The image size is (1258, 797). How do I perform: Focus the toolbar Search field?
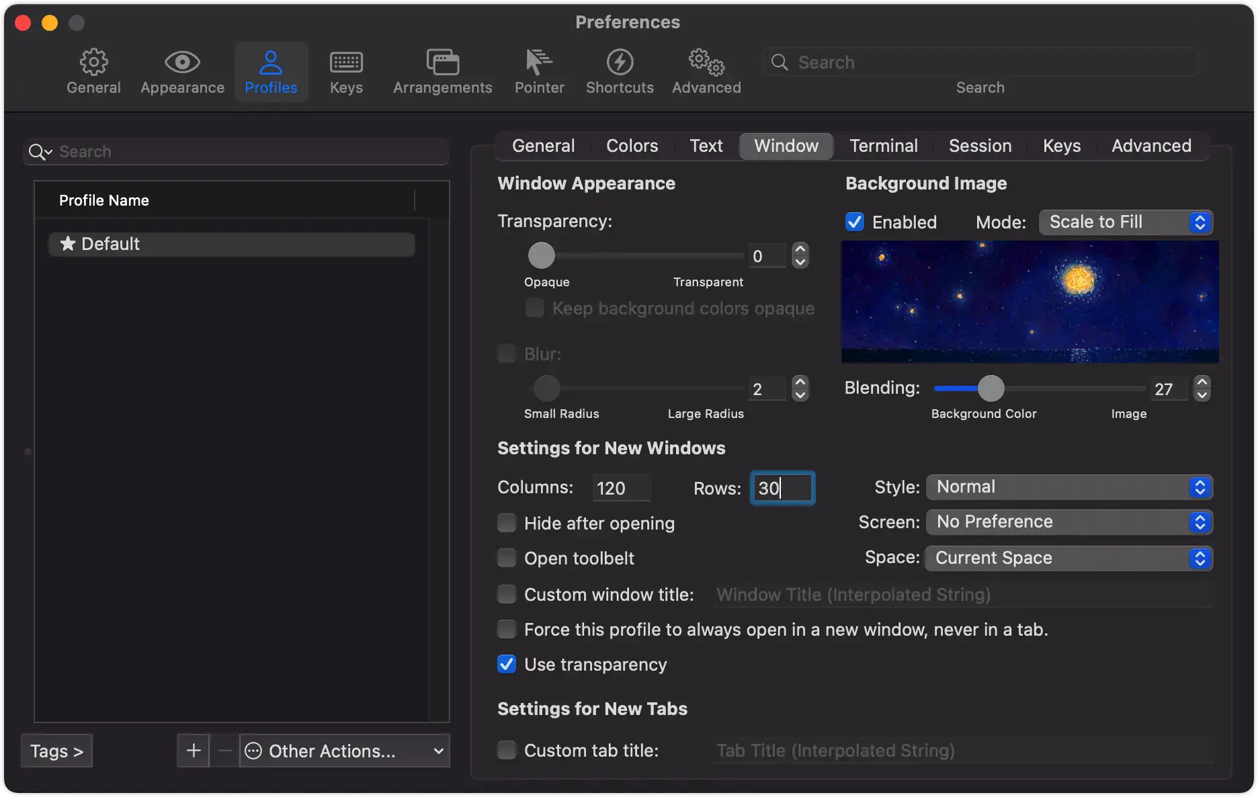coord(980,62)
